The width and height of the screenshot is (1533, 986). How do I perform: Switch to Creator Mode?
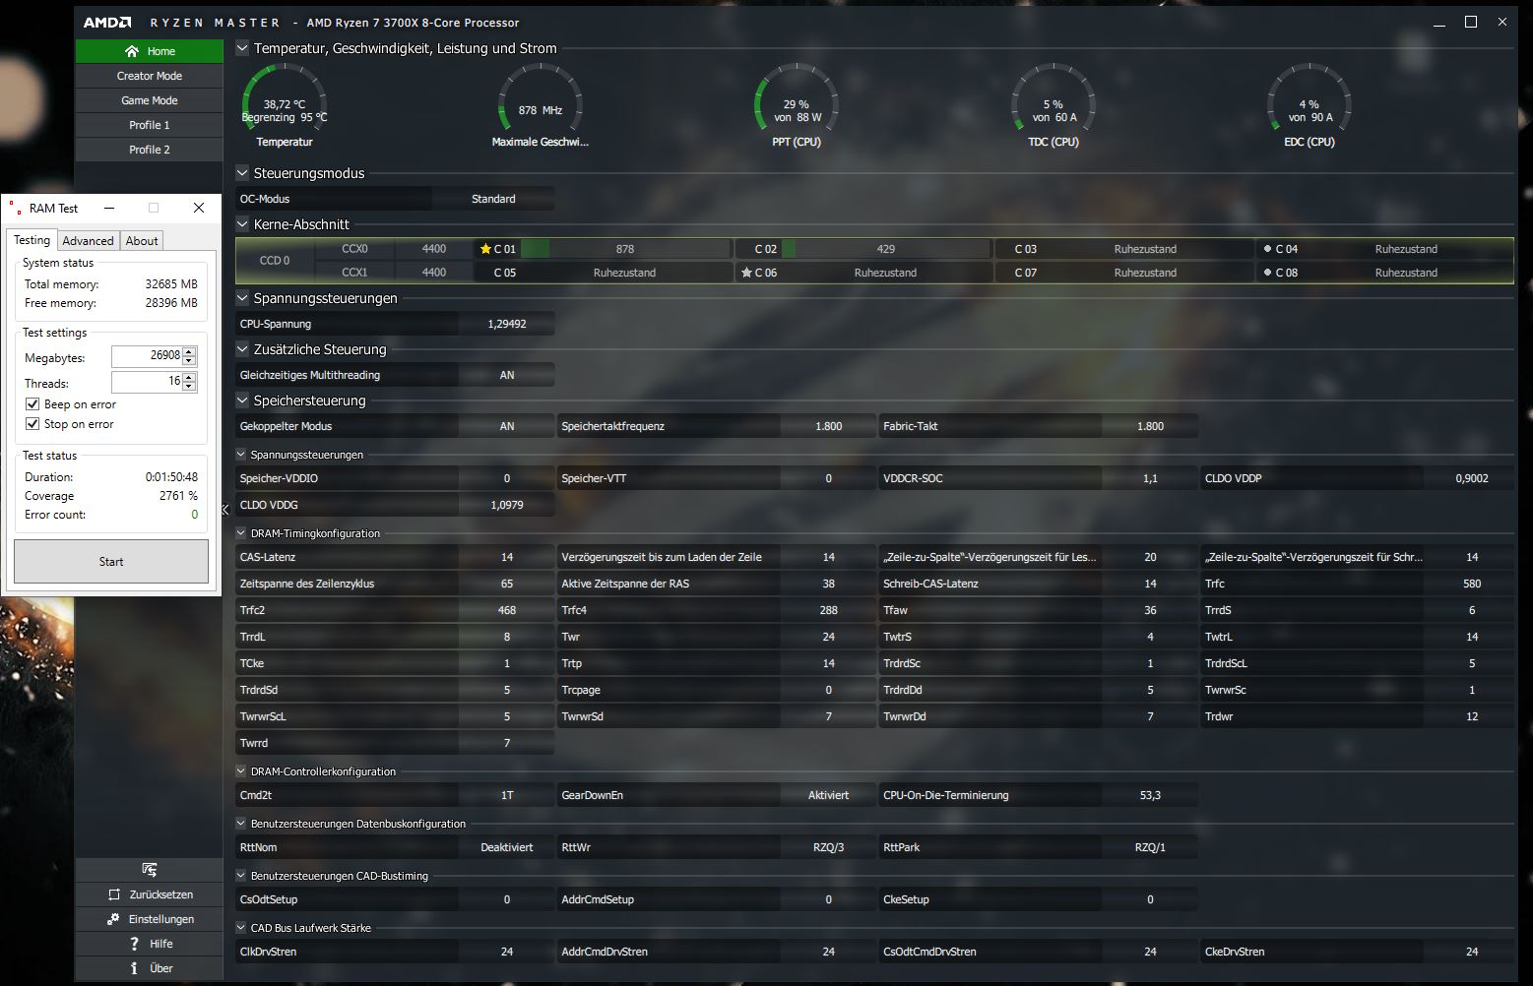pos(150,76)
